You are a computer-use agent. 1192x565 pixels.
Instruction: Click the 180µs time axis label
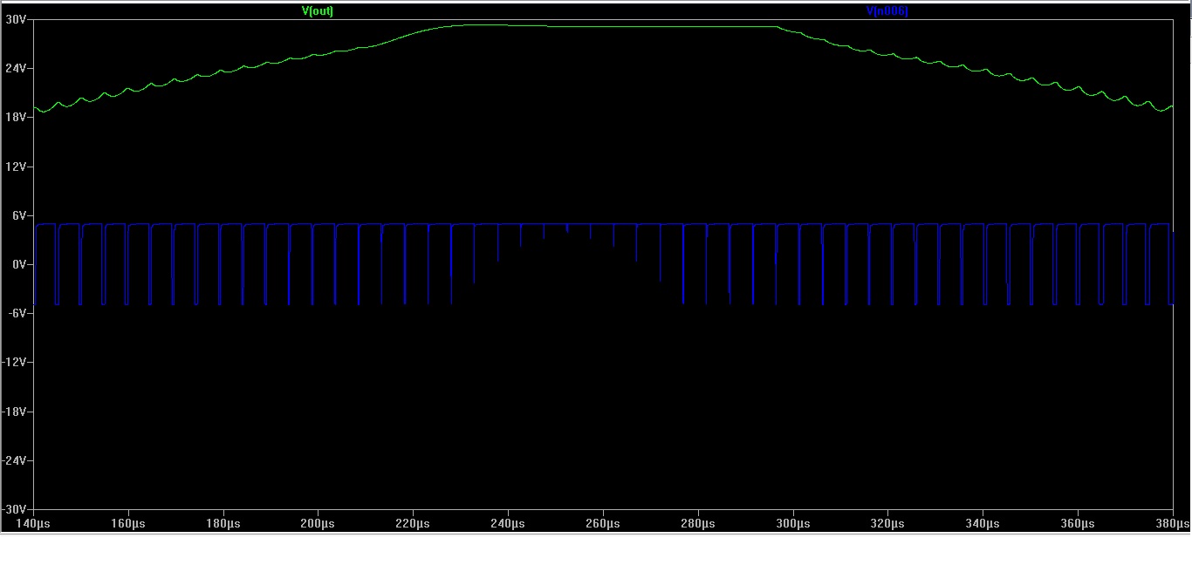(x=223, y=523)
